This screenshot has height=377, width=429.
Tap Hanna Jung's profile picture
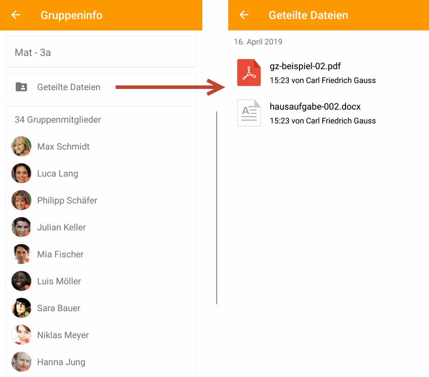pos(21,362)
